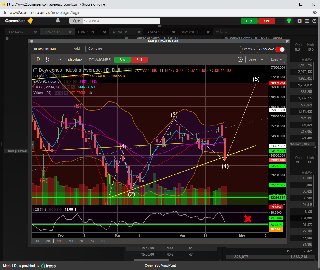
Task: Click settings gear for RSI indicator
Action: pyautogui.click(x=56, y=209)
